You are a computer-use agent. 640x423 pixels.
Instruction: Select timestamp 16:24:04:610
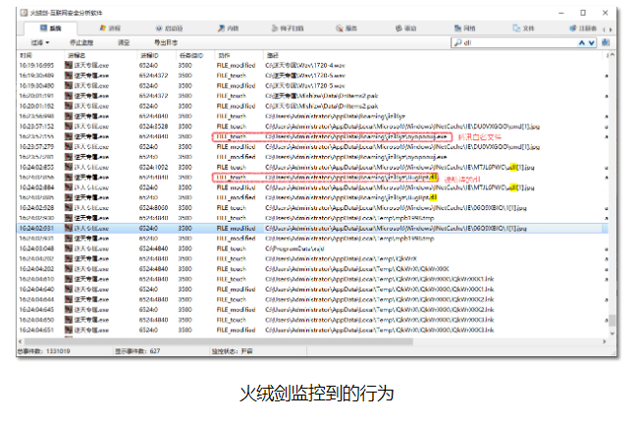36,279
